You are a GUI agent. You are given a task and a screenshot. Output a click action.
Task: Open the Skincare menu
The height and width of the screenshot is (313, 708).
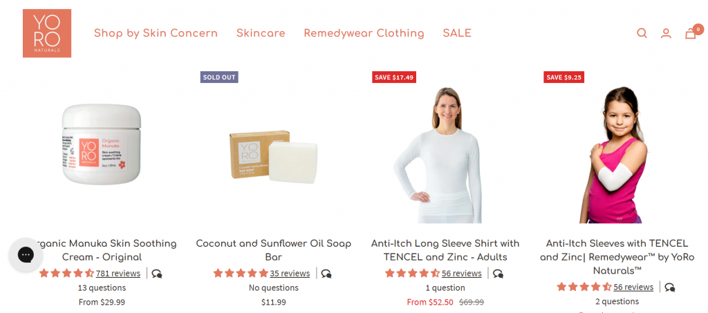(261, 33)
